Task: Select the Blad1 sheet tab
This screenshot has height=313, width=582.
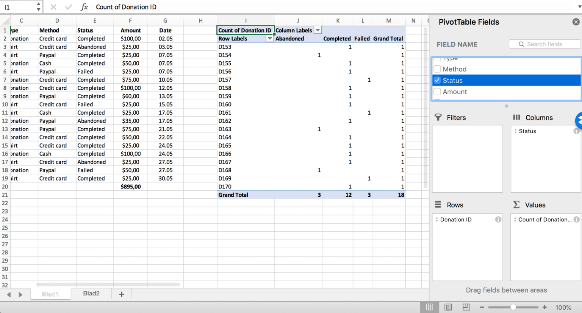Action: [x=50, y=293]
